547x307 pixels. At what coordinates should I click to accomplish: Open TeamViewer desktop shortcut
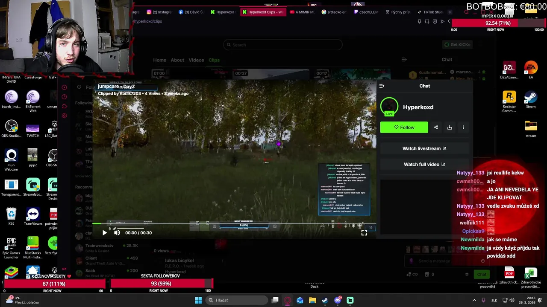pyautogui.click(x=33, y=216)
